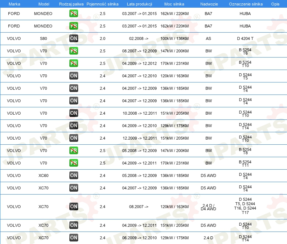Click the Pojemność silnika column header
Image resolution: width=287 pixels, height=244 pixels.
[x=102, y=4]
